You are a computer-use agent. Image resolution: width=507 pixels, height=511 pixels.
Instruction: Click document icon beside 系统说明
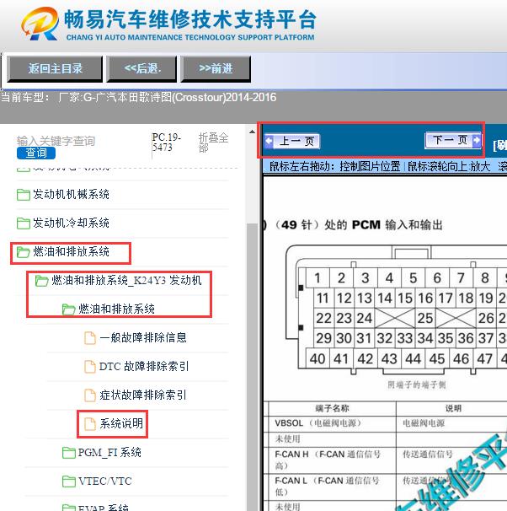click(90, 424)
